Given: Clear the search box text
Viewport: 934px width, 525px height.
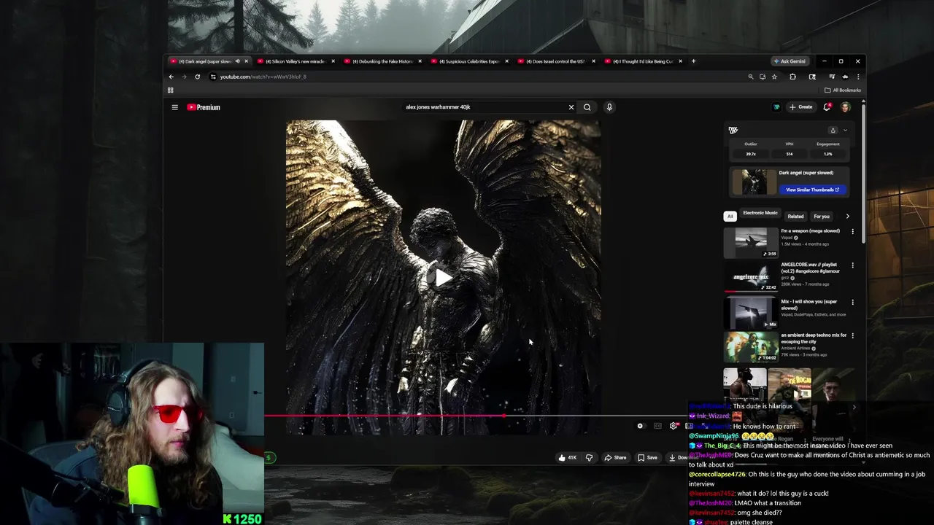Looking at the screenshot, I should point(571,107).
